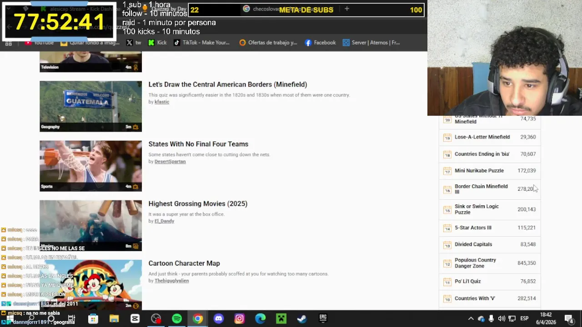
Task: Show hidden system tray icons
Action: (471, 318)
